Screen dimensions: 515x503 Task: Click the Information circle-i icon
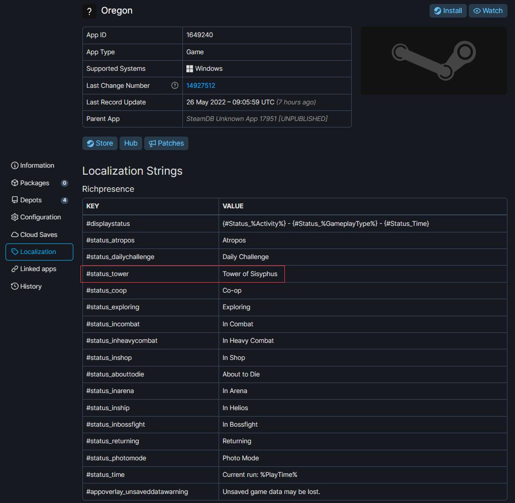(x=15, y=165)
